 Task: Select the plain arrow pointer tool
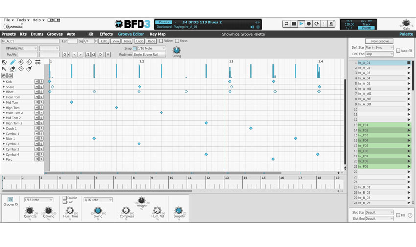point(4,69)
